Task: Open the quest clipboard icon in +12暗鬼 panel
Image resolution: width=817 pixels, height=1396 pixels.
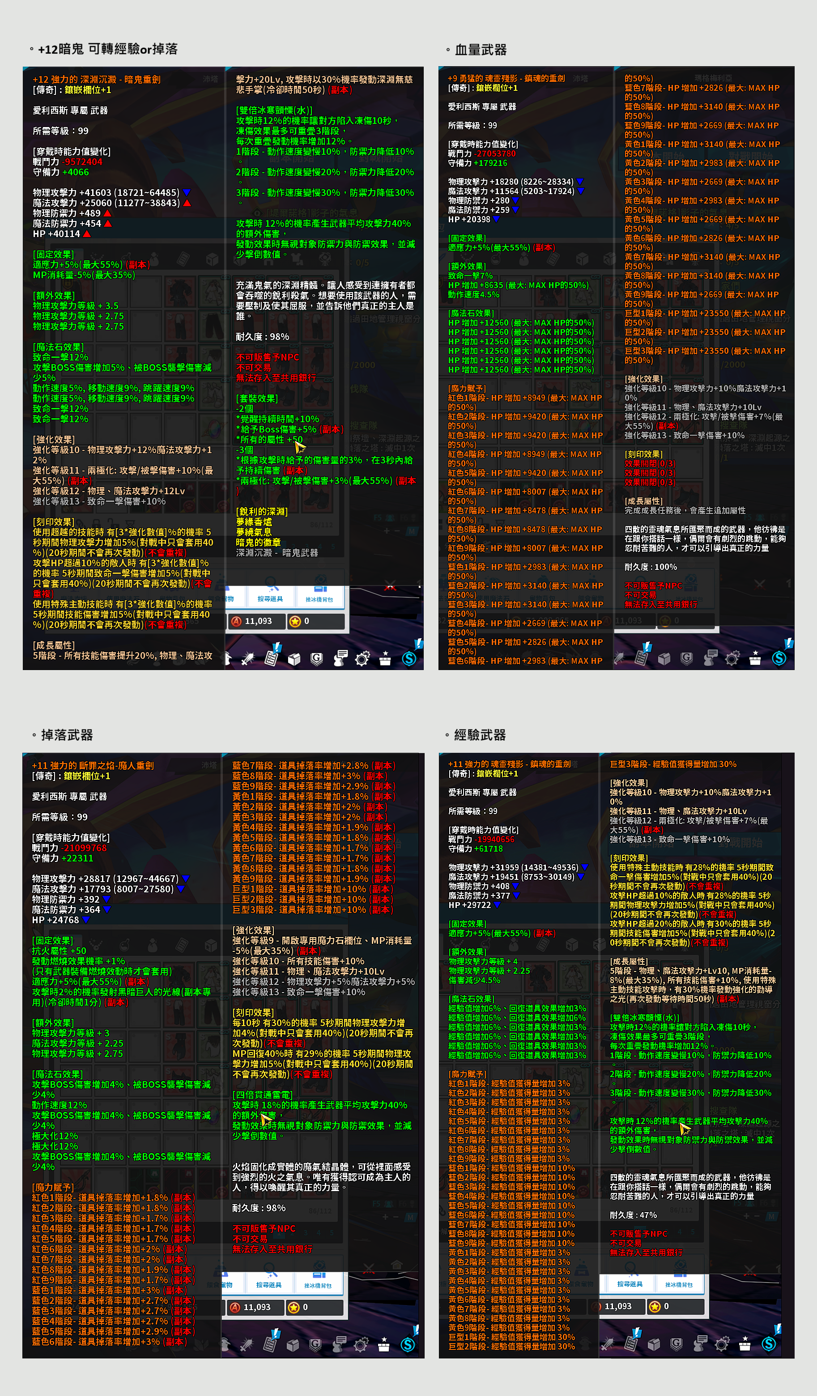Action: 272,658
